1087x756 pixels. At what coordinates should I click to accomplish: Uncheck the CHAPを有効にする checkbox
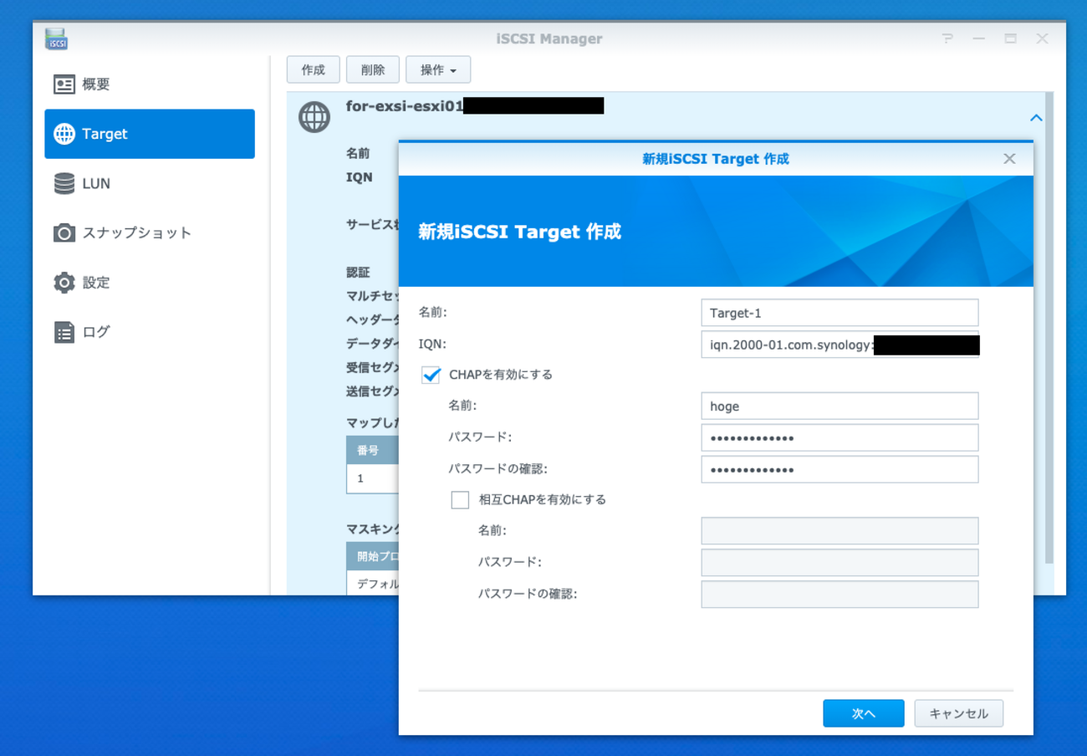(x=431, y=375)
